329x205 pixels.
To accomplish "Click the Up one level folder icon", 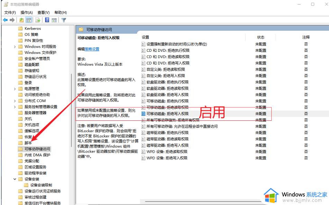I will pos(21,20).
